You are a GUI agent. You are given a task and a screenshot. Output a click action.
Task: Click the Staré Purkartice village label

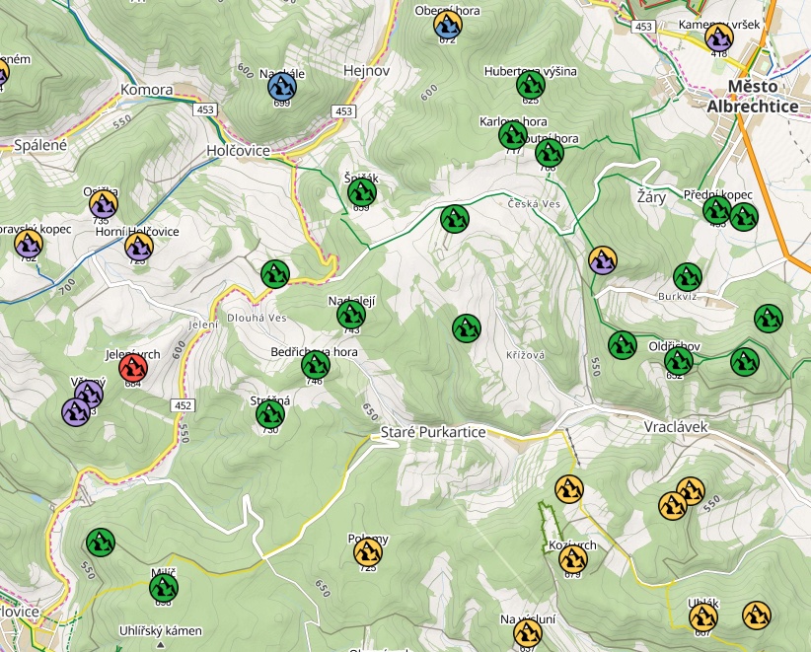(x=428, y=433)
